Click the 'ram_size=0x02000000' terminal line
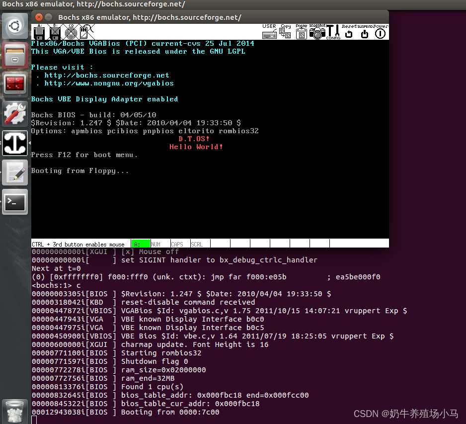This screenshot has height=424, width=466. (163, 370)
